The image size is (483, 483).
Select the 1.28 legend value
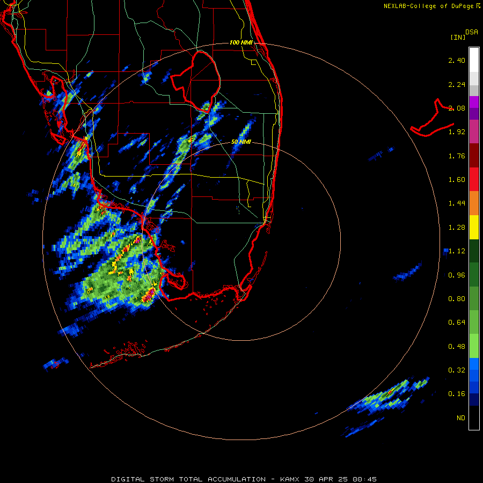click(457, 228)
